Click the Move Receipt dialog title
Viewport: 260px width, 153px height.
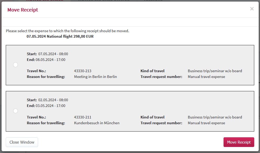tap(23, 10)
